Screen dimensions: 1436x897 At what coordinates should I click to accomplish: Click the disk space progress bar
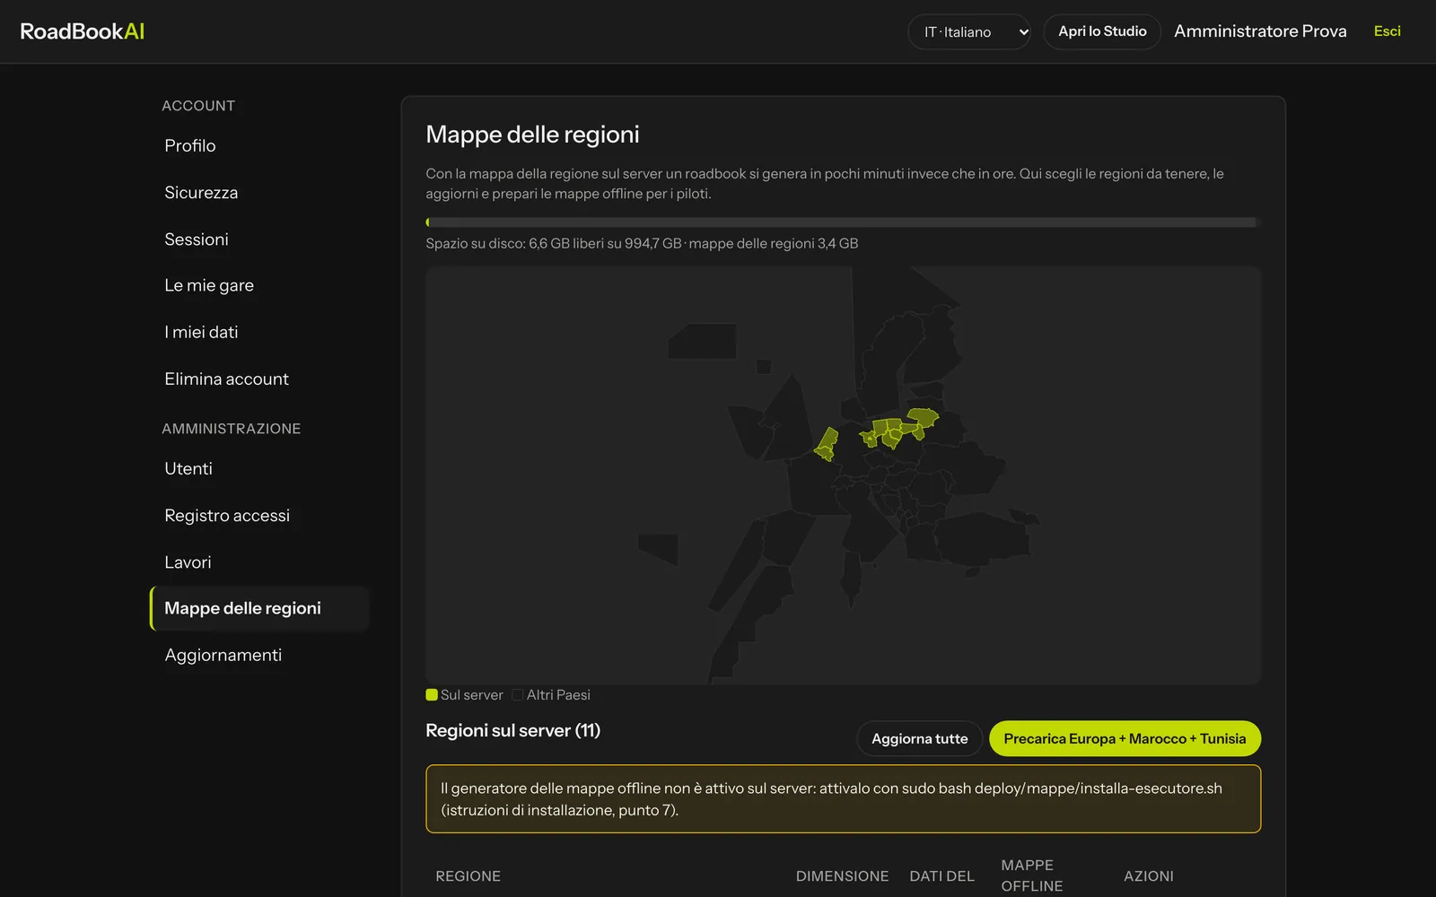coord(843,222)
